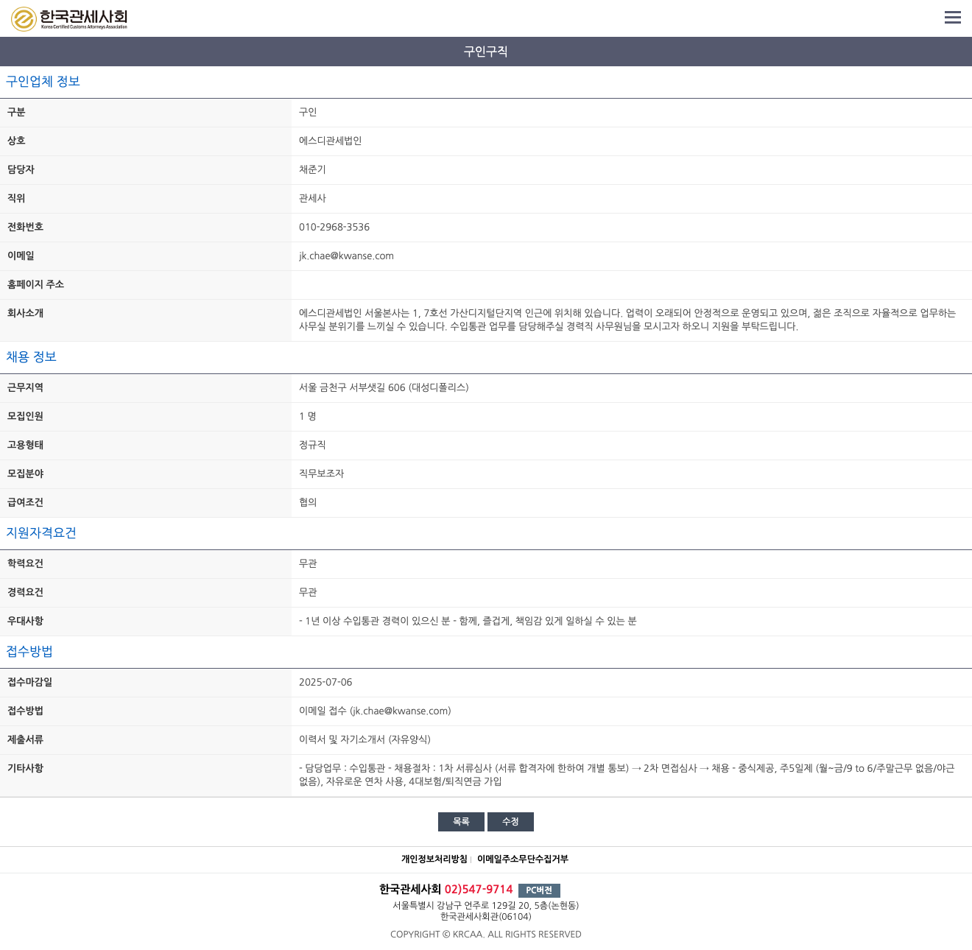
Task: Click the 접수방법 section heading
Action: (29, 652)
